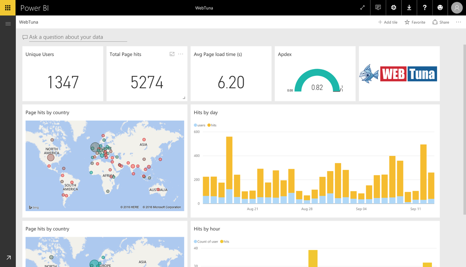Click the Total Page hits 5274 value

pyautogui.click(x=147, y=82)
